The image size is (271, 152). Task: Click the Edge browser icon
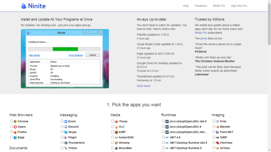(15, 138)
